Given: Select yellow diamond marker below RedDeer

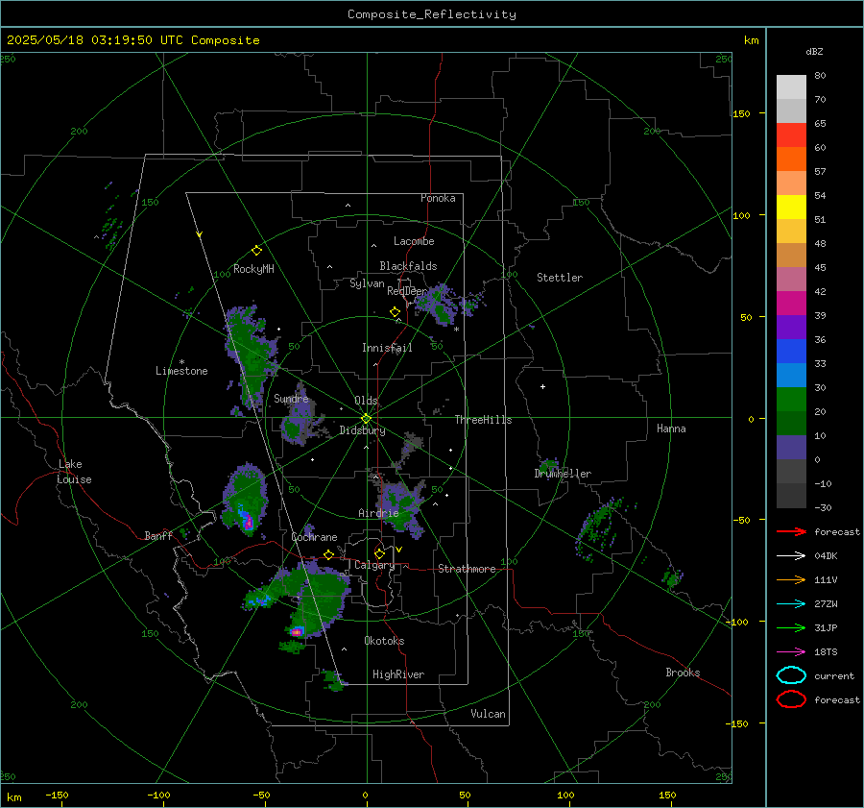Looking at the screenshot, I should click(395, 312).
